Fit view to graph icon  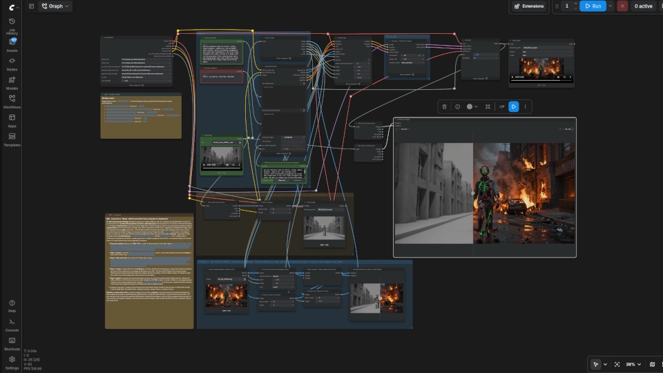point(617,364)
